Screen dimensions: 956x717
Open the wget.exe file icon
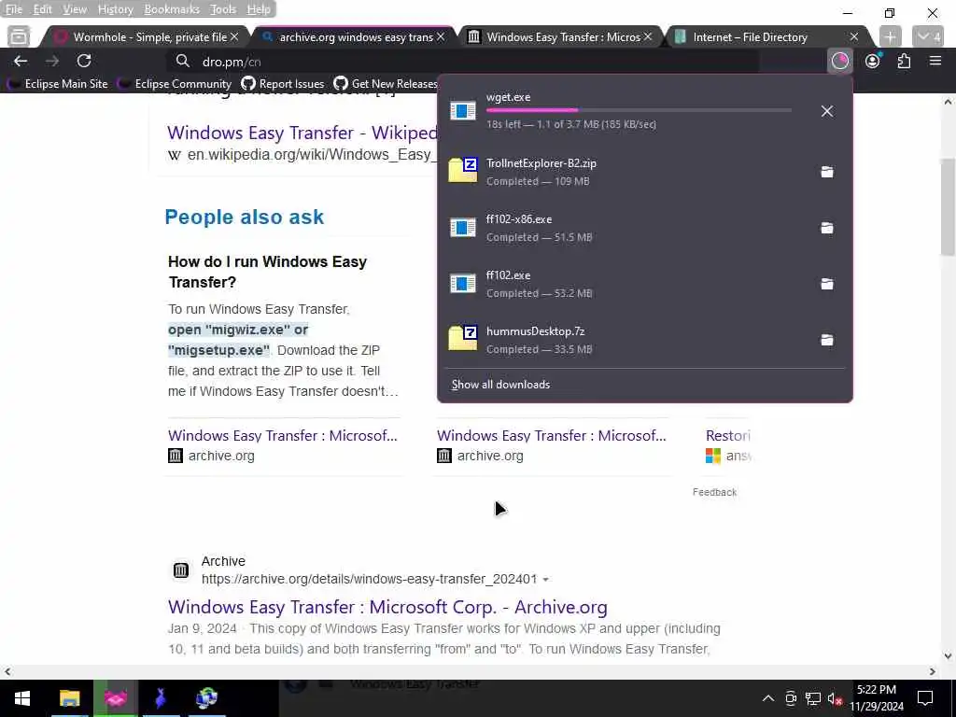[463, 110]
